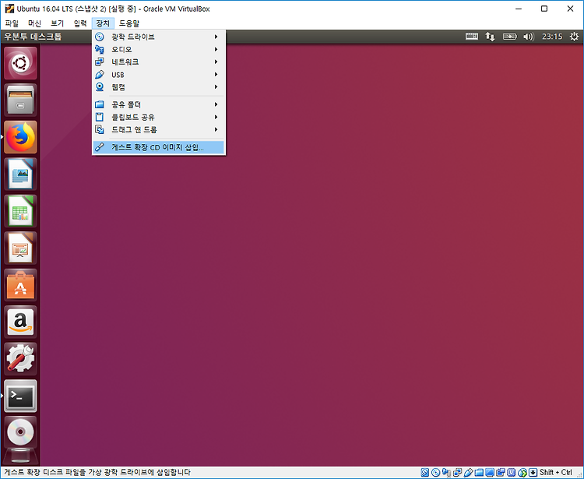Screen dimensions: 584x479
Task: Click the shared folders status bar icon
Action: coord(479,472)
